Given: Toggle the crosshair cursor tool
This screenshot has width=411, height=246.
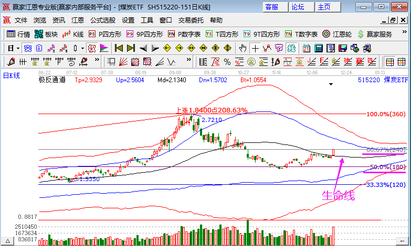Looking at the screenshot, I should click(255, 48).
